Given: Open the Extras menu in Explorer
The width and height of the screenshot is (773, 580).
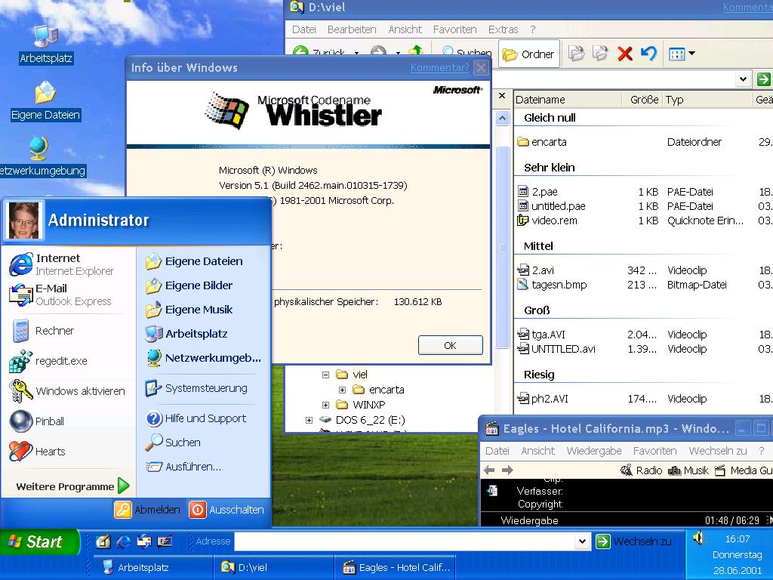Looking at the screenshot, I should (503, 29).
